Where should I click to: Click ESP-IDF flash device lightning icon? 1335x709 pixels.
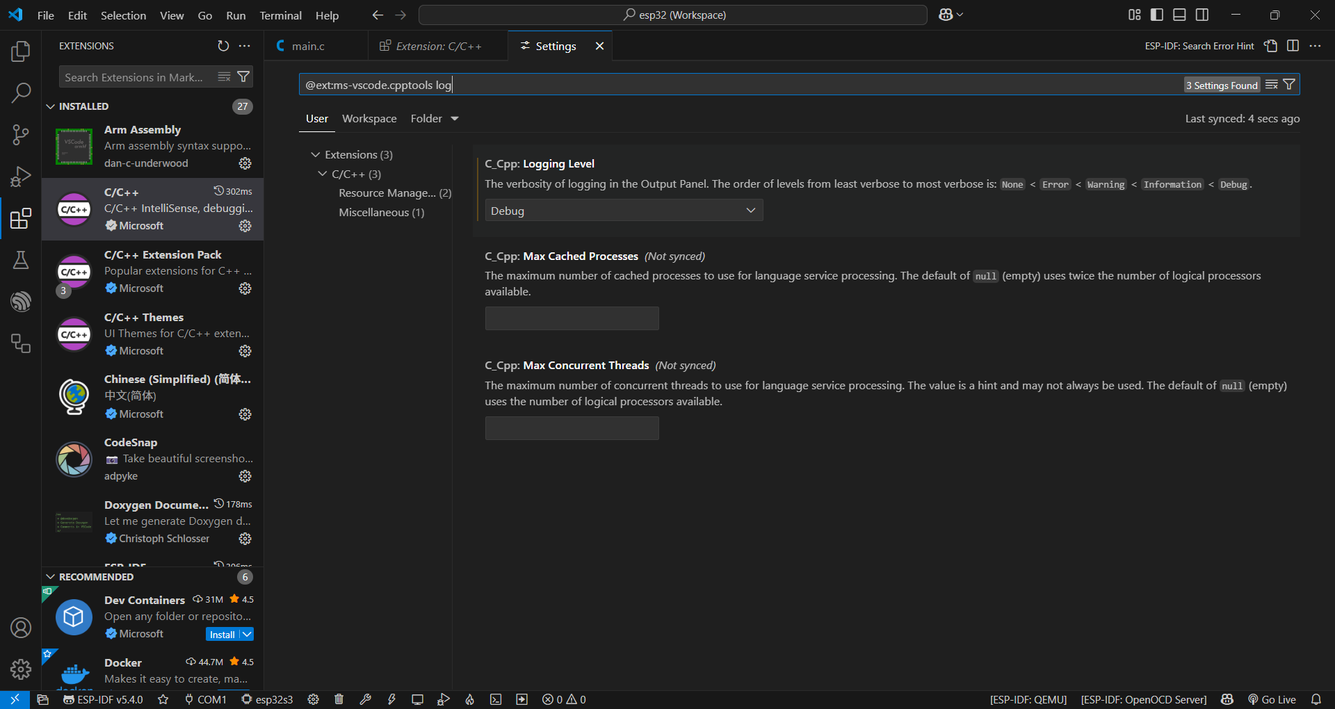coord(391,699)
